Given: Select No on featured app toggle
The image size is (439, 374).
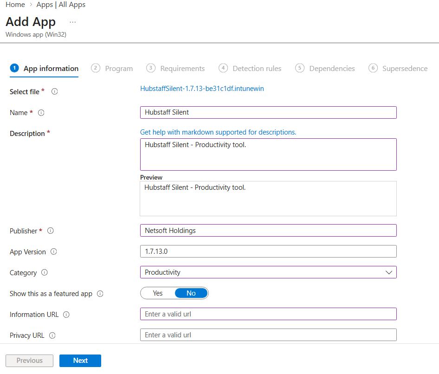Looking at the screenshot, I should 191,293.
